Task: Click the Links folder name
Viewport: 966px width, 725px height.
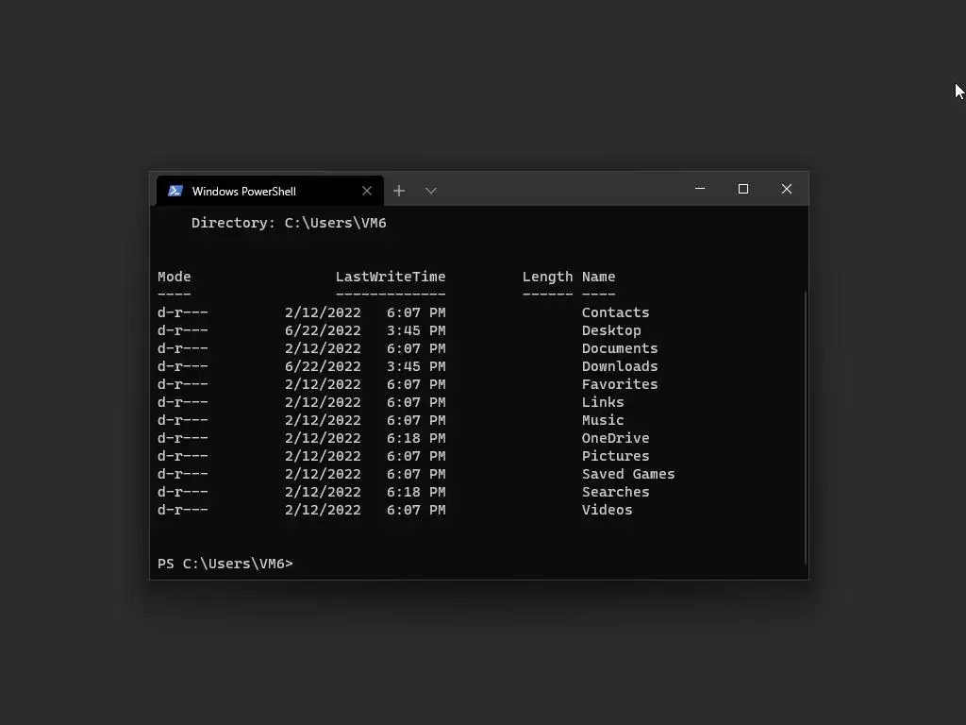Action: 603,402
